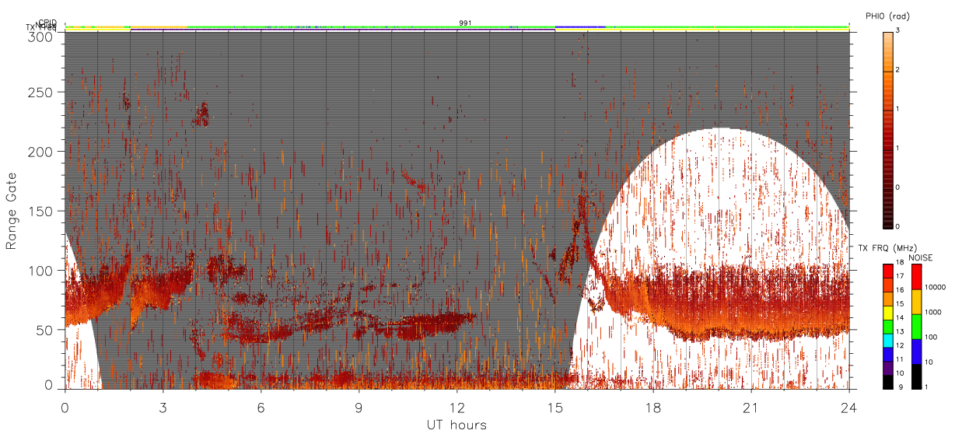
Task: Click the lightest top segment of PHI0 colorbar
Action: coord(887,51)
